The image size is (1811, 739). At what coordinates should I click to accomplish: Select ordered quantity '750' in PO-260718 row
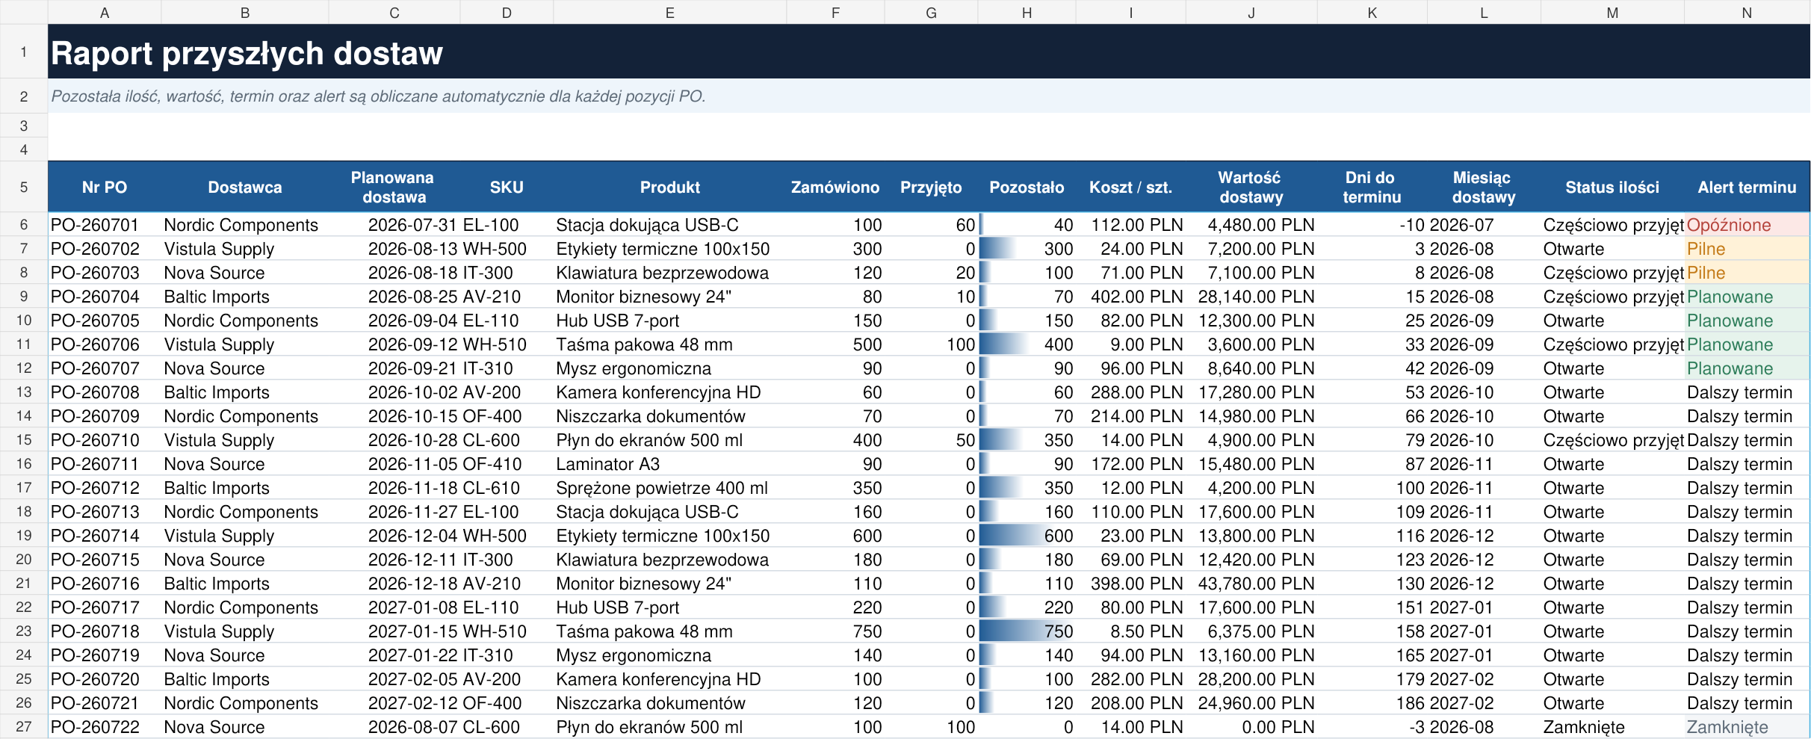coord(835,631)
